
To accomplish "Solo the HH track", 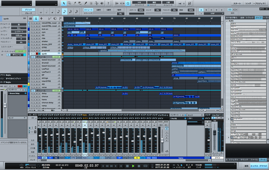I will point(34,35).
